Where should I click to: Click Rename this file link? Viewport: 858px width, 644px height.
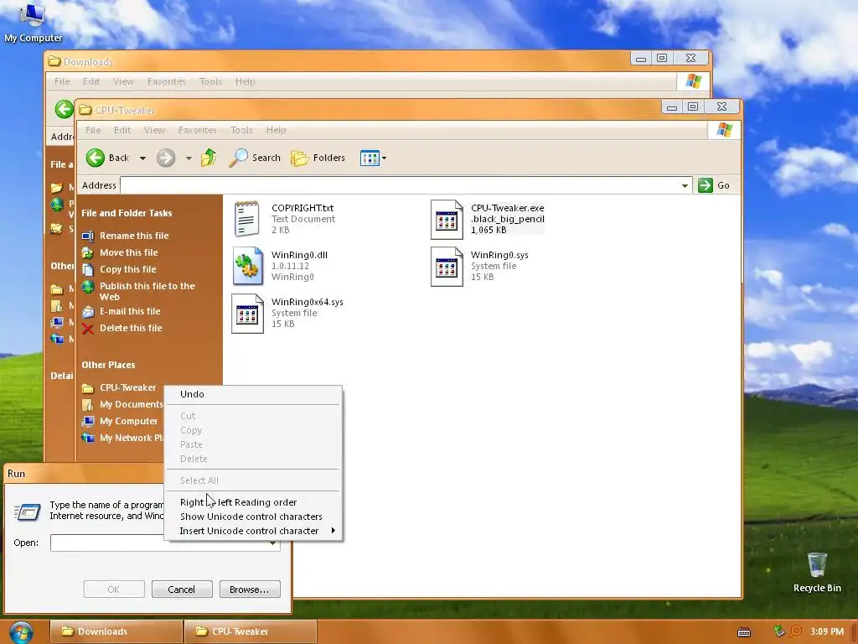click(134, 236)
